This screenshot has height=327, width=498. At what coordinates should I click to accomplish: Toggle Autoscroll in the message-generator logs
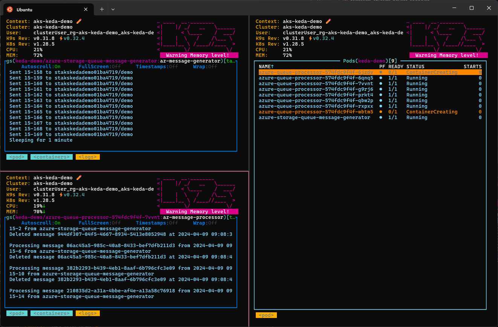41,67
